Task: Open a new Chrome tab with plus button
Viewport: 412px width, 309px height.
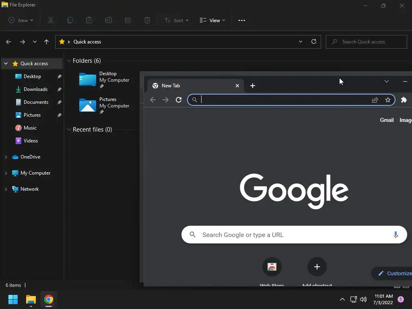Action: (x=253, y=86)
